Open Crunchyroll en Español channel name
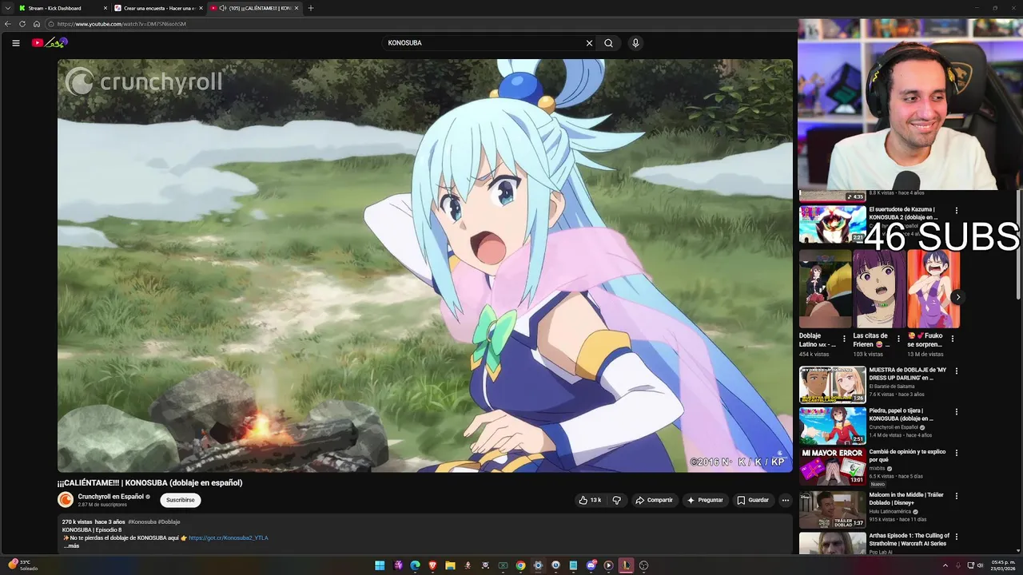1023x575 pixels. click(111, 497)
